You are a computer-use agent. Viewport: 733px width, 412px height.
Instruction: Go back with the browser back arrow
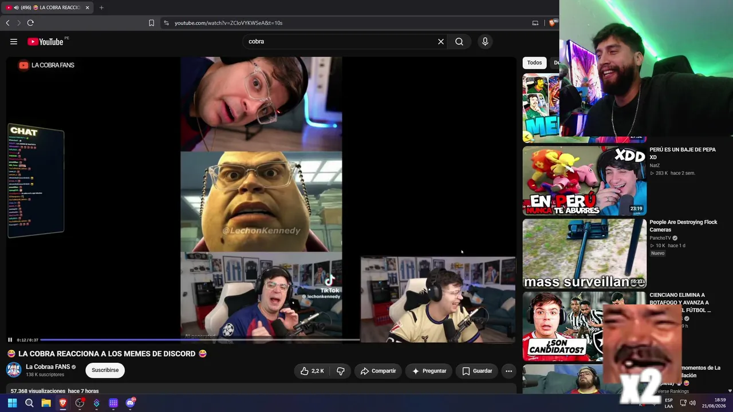(x=7, y=23)
